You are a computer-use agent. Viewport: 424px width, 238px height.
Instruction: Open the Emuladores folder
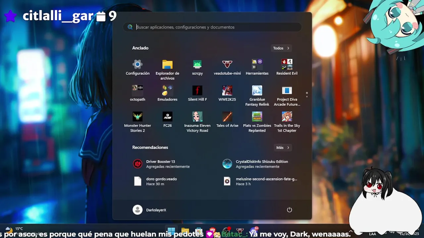[x=167, y=94]
